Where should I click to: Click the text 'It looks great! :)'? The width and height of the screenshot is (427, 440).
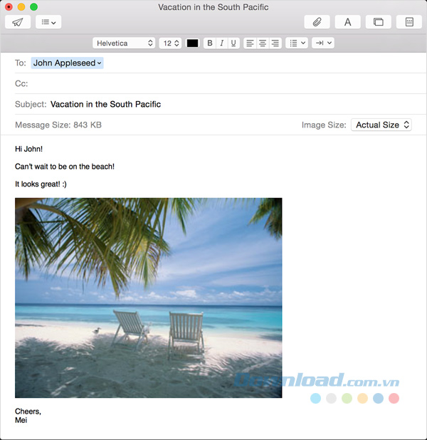[41, 184]
